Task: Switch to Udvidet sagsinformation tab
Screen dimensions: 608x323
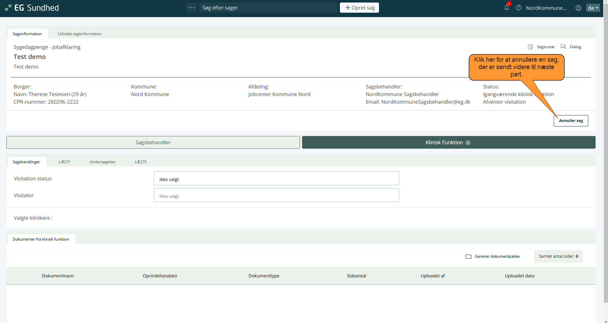Action: [80, 34]
